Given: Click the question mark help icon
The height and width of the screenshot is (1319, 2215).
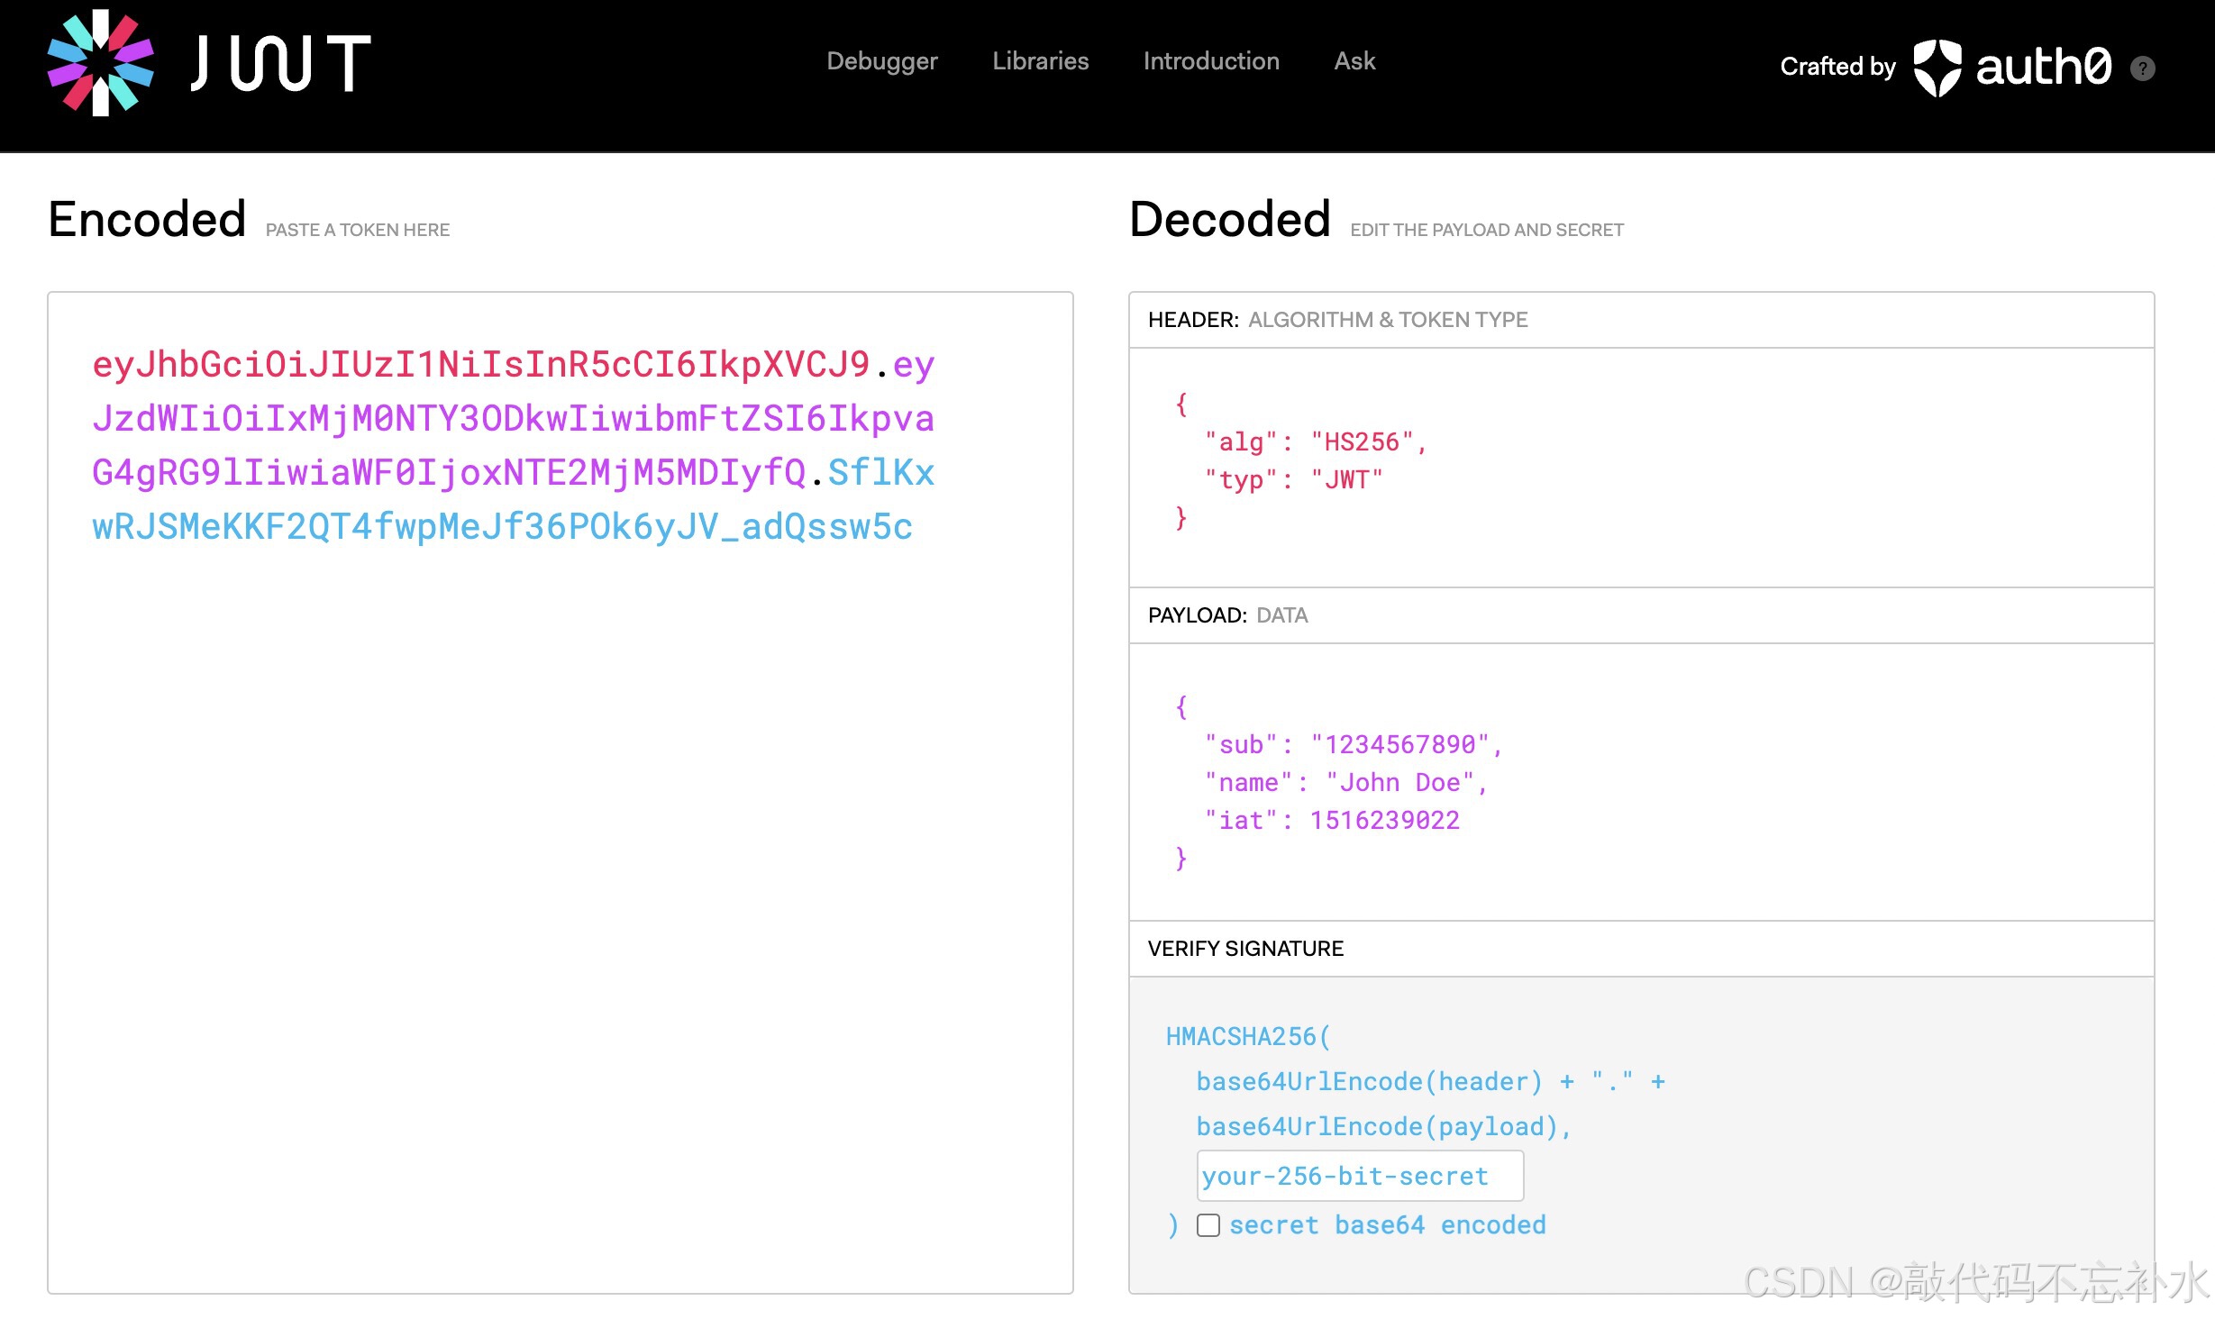Looking at the screenshot, I should tap(2142, 68).
